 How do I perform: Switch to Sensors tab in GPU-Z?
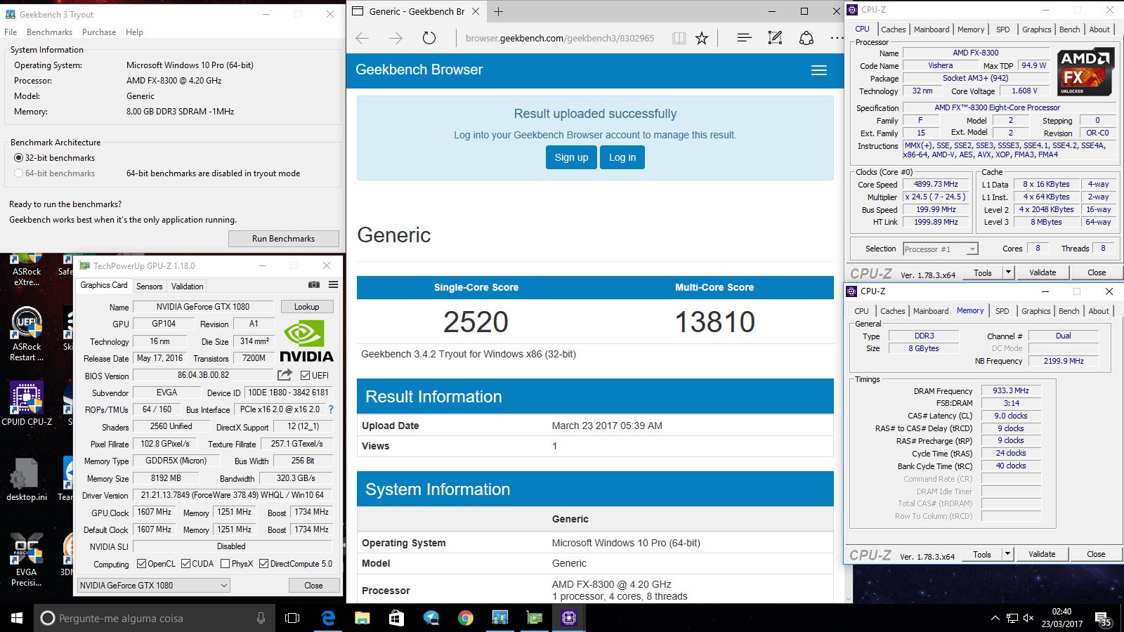pyautogui.click(x=149, y=287)
